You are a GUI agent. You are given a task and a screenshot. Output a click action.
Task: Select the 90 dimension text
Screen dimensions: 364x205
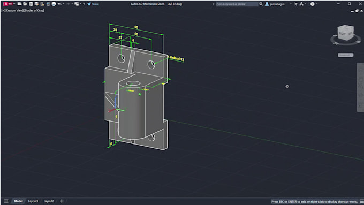coord(136,27)
